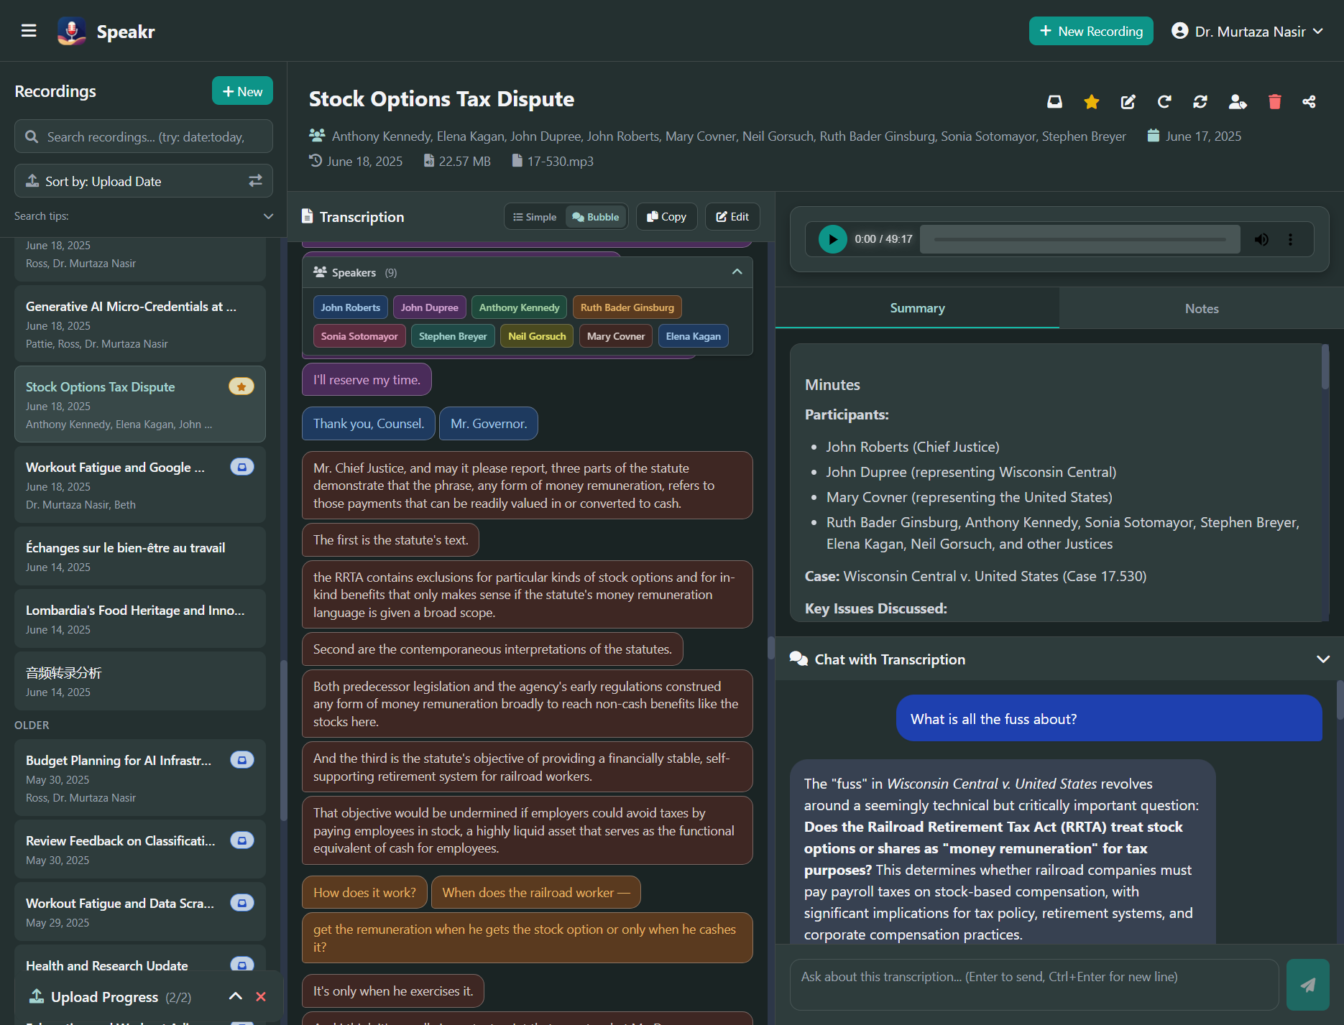Click the audio progress seek bar
Screen dimensions: 1344x1025
pyautogui.click(x=1080, y=239)
